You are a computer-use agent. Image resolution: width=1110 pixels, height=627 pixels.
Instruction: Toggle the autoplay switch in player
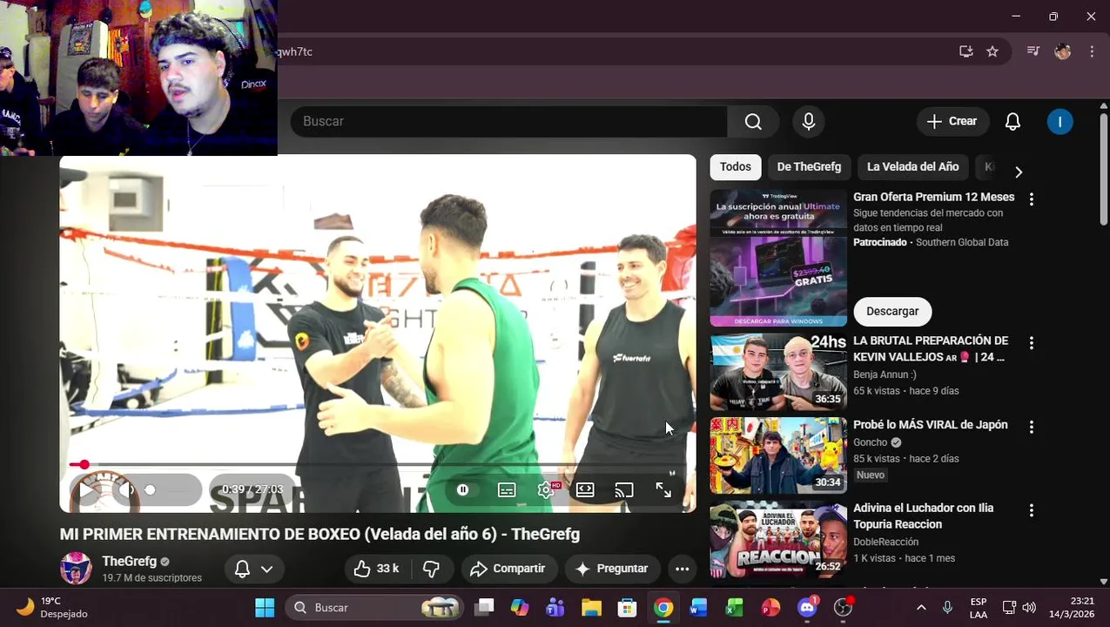click(463, 490)
